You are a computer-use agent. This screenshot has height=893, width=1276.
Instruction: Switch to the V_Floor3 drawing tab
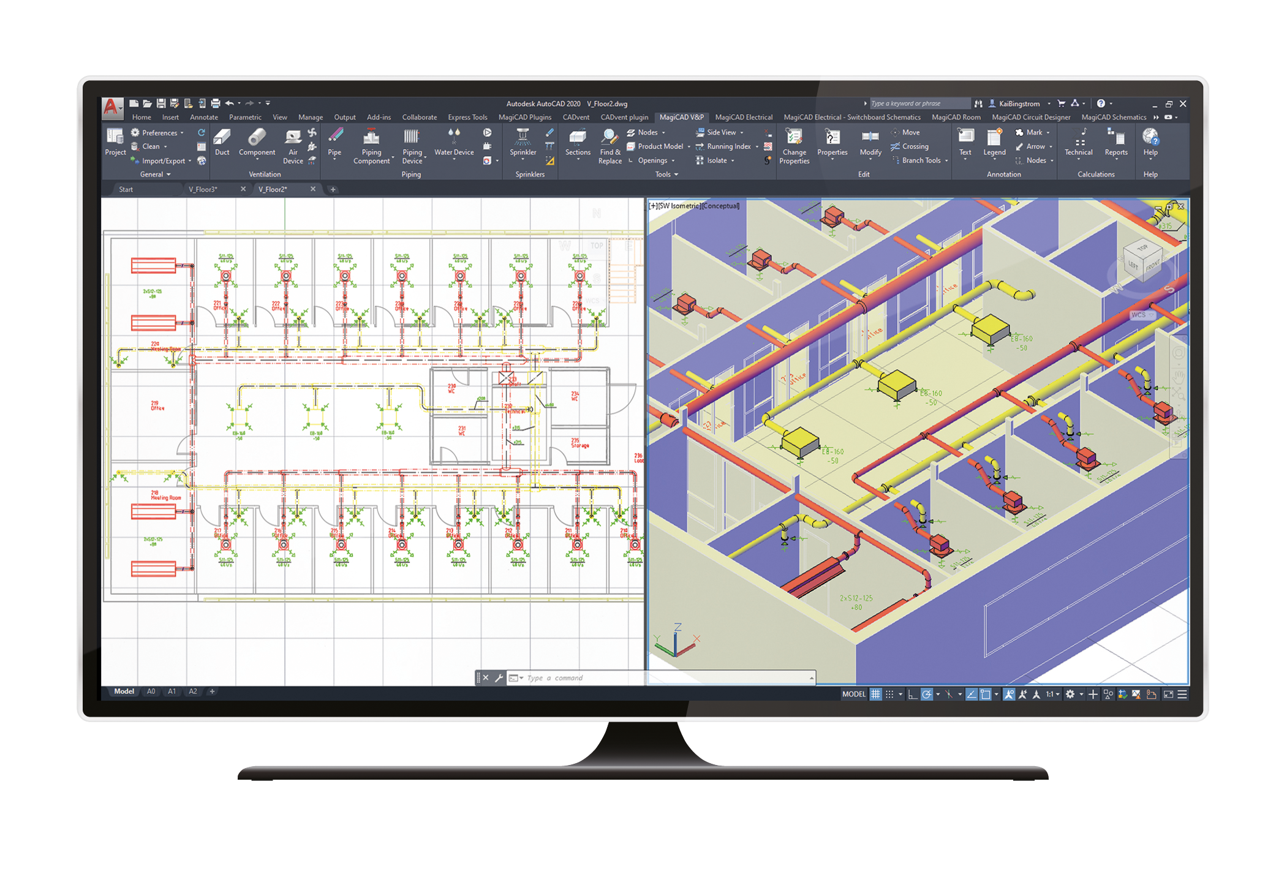[203, 189]
